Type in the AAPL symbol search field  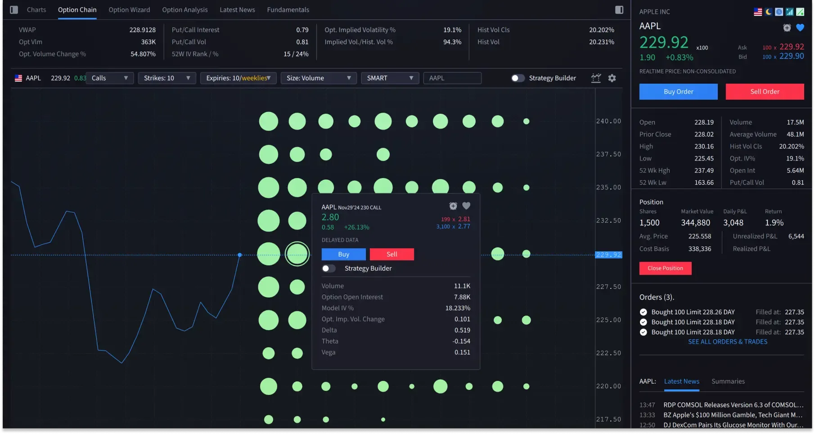click(x=452, y=78)
